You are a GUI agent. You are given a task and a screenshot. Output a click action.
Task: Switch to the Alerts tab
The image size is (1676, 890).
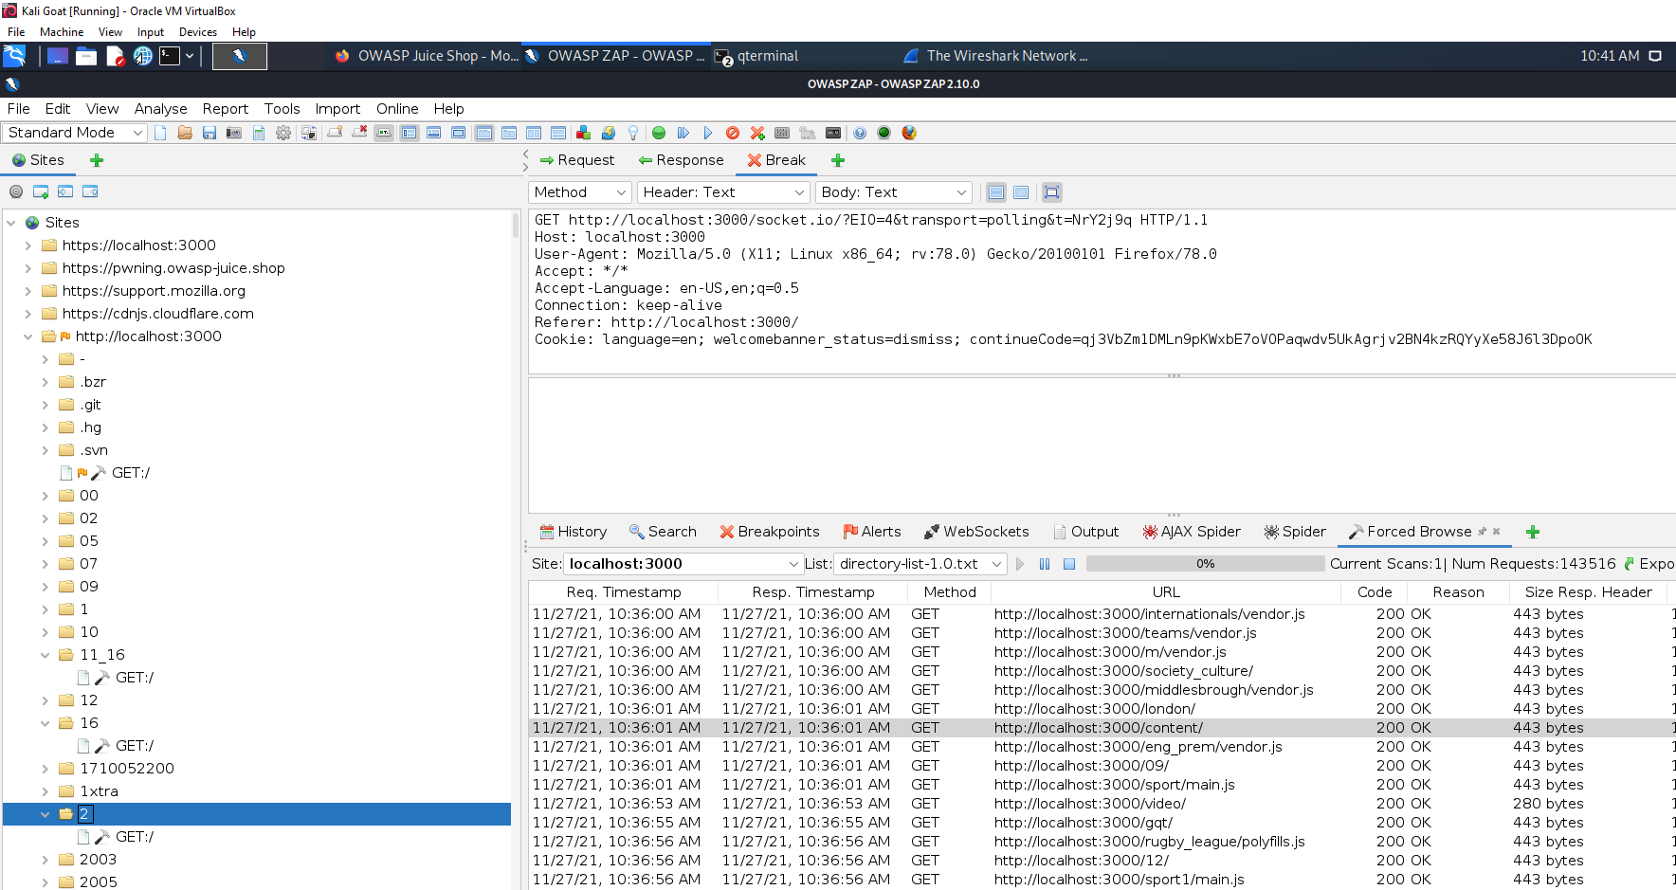click(x=872, y=532)
